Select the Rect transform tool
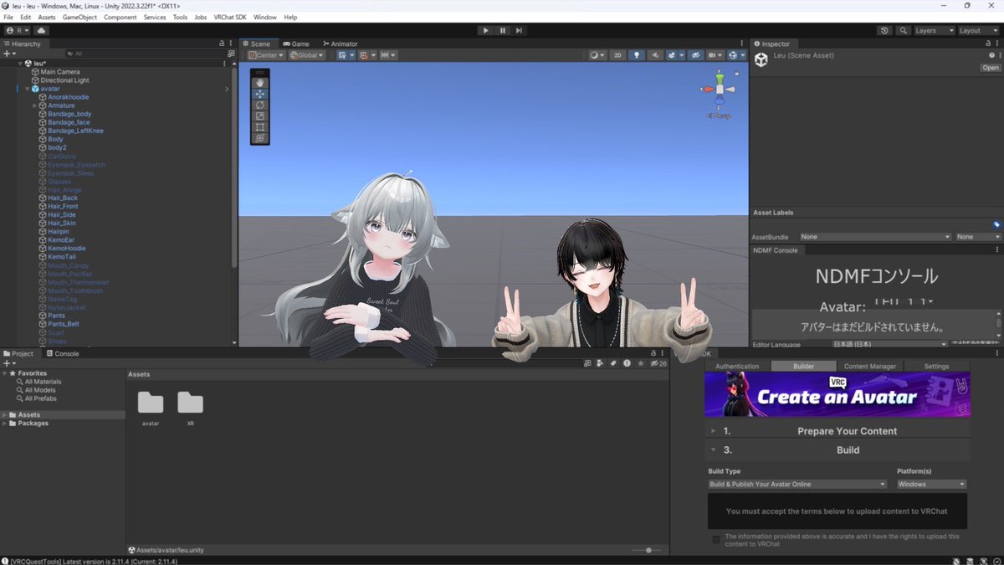 259,126
